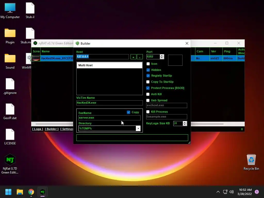This screenshot has width=264, height=198.
Task: Toggle the Icon checkbox
Action: tap(148, 64)
